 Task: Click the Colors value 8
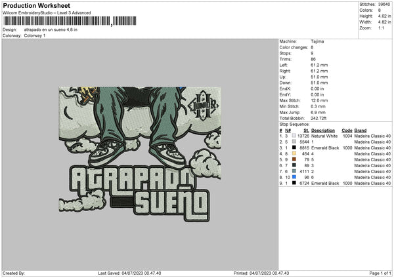(x=380, y=10)
